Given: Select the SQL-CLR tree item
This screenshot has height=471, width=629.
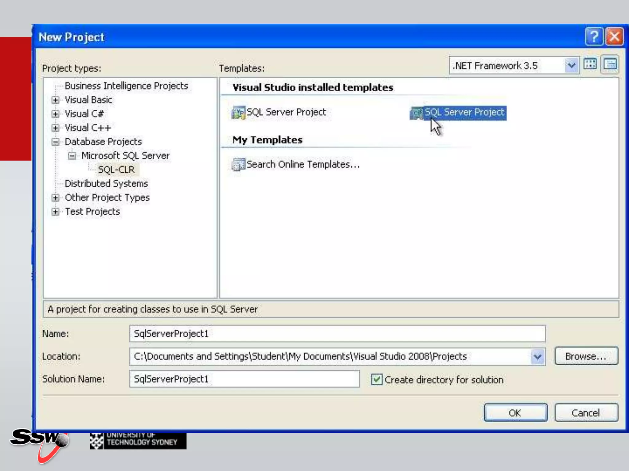Looking at the screenshot, I should pos(116,170).
